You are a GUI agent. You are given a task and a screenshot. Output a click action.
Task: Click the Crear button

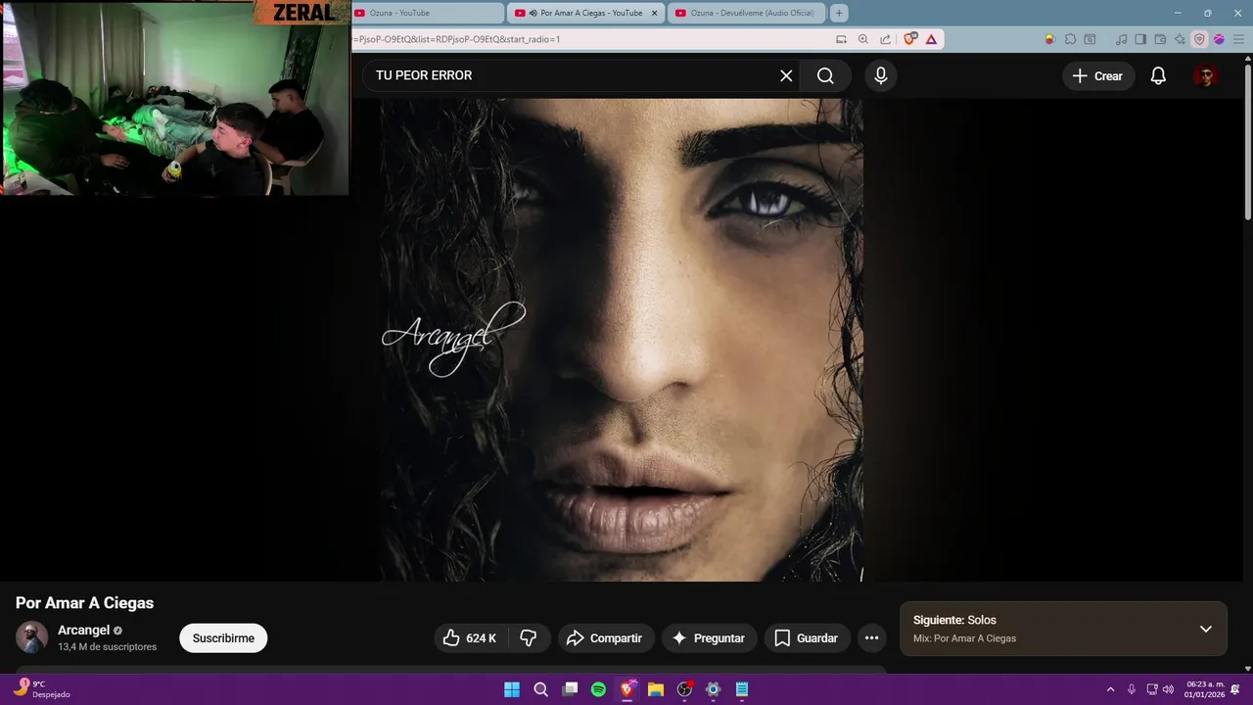pyautogui.click(x=1098, y=75)
